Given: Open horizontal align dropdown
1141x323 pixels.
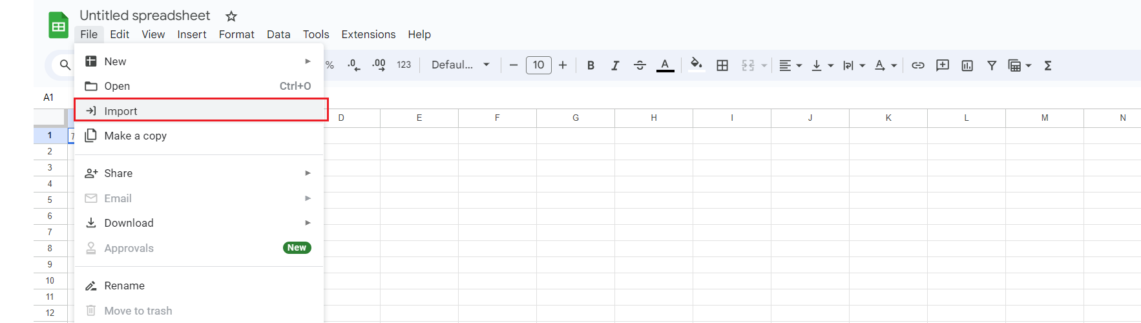Looking at the screenshot, I should coord(790,65).
